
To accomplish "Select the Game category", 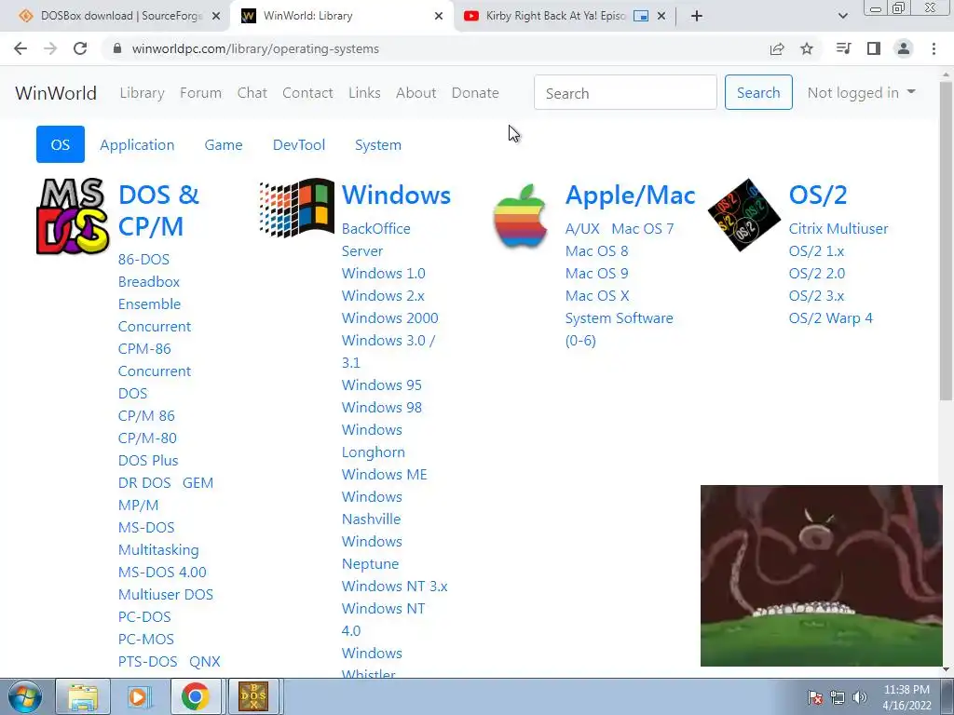I will coord(224,144).
